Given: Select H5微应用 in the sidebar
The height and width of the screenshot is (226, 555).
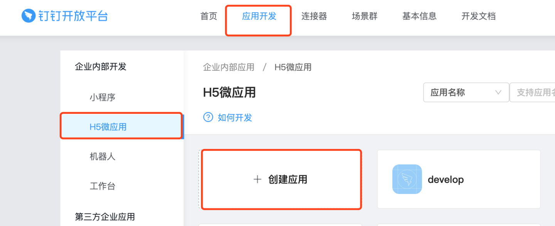Looking at the screenshot, I should click(108, 127).
